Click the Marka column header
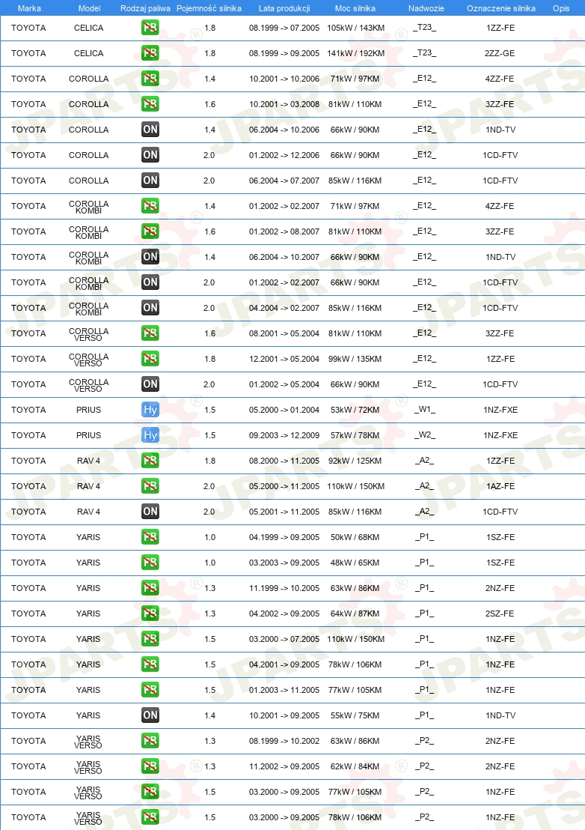585x830 pixels. pyautogui.click(x=29, y=8)
